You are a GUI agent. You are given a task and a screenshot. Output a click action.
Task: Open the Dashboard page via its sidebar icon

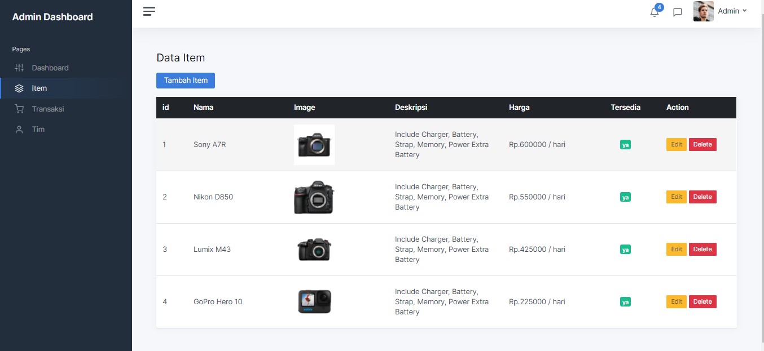(x=19, y=68)
